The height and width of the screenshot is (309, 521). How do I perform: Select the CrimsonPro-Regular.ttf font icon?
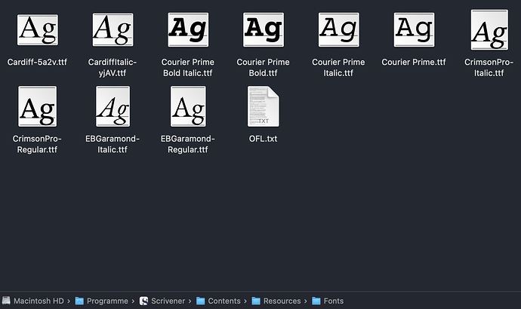(x=38, y=106)
